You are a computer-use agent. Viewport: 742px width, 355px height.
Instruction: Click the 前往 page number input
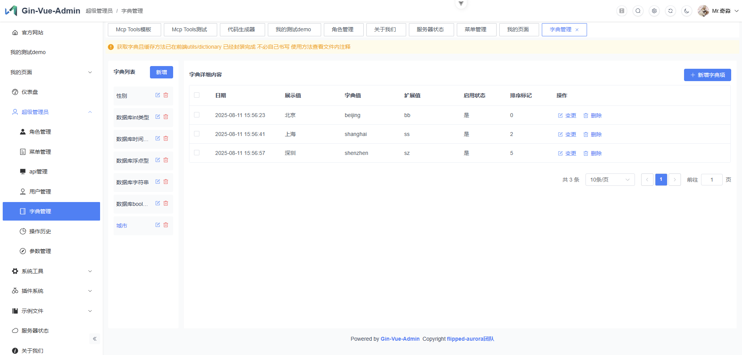pyautogui.click(x=712, y=180)
